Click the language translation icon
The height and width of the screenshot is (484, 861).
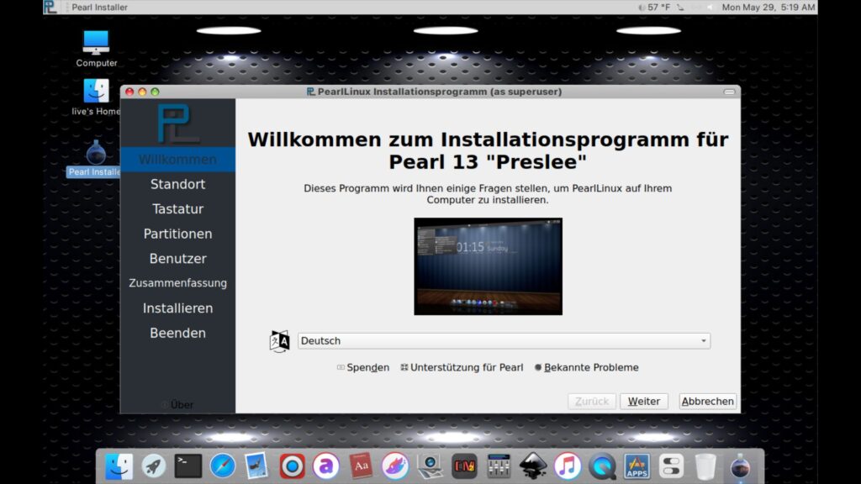pos(279,341)
